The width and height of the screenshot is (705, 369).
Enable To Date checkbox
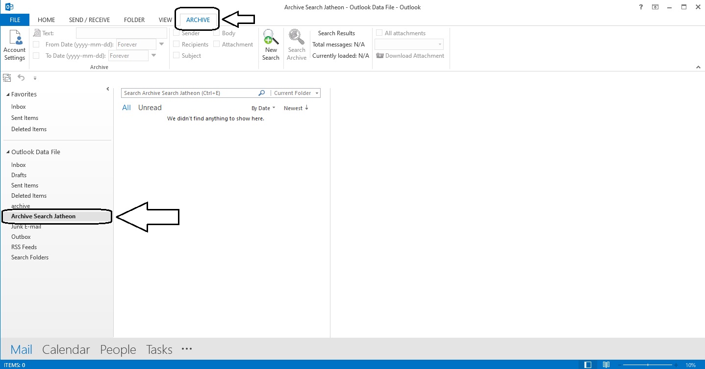pyautogui.click(x=36, y=56)
